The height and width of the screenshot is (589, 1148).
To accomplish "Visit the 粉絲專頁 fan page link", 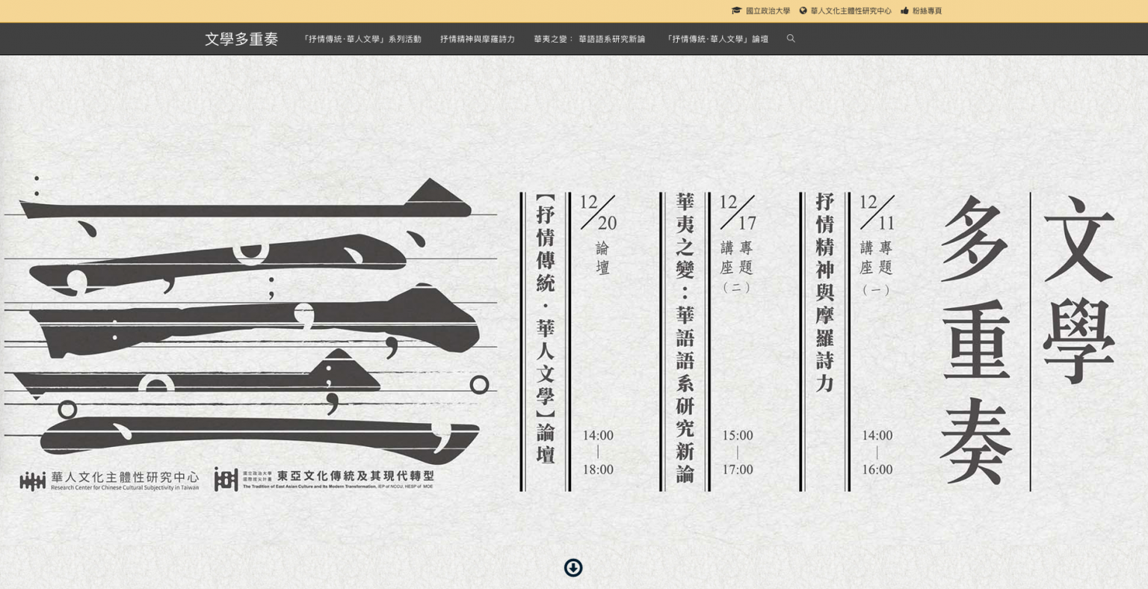I will [927, 11].
